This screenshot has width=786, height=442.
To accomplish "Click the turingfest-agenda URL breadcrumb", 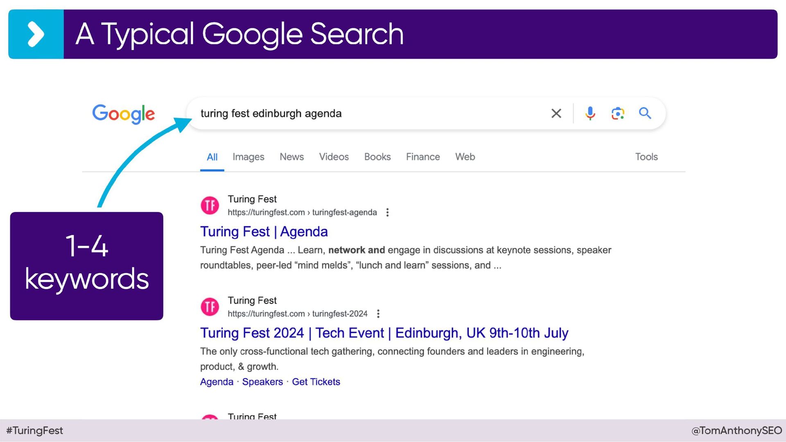I will (x=302, y=212).
